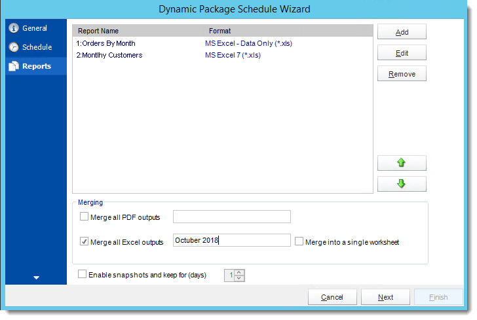Tick Merge into a single worksheet
Viewport: 477px width, 320px height.
pos(299,241)
